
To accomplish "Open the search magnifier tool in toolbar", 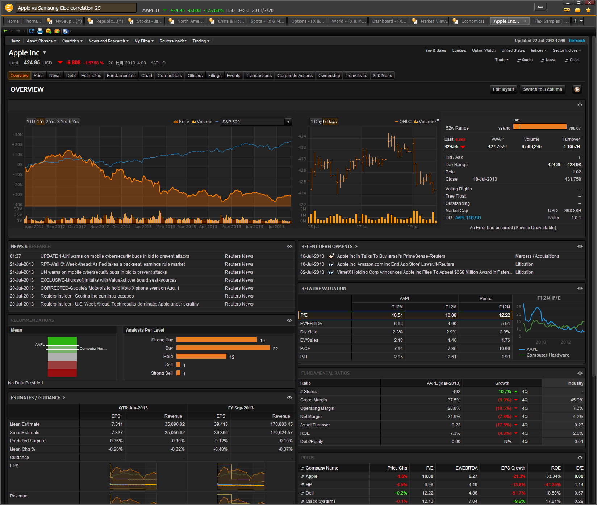I will tap(66, 31).
